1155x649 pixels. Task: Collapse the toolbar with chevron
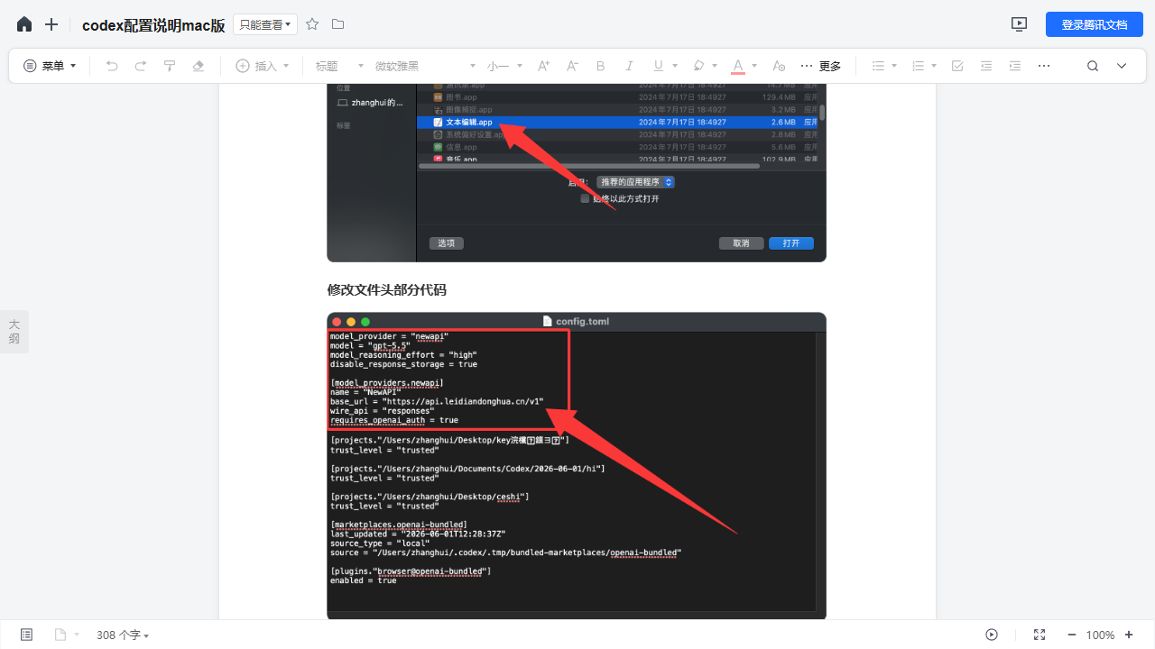pos(1122,66)
